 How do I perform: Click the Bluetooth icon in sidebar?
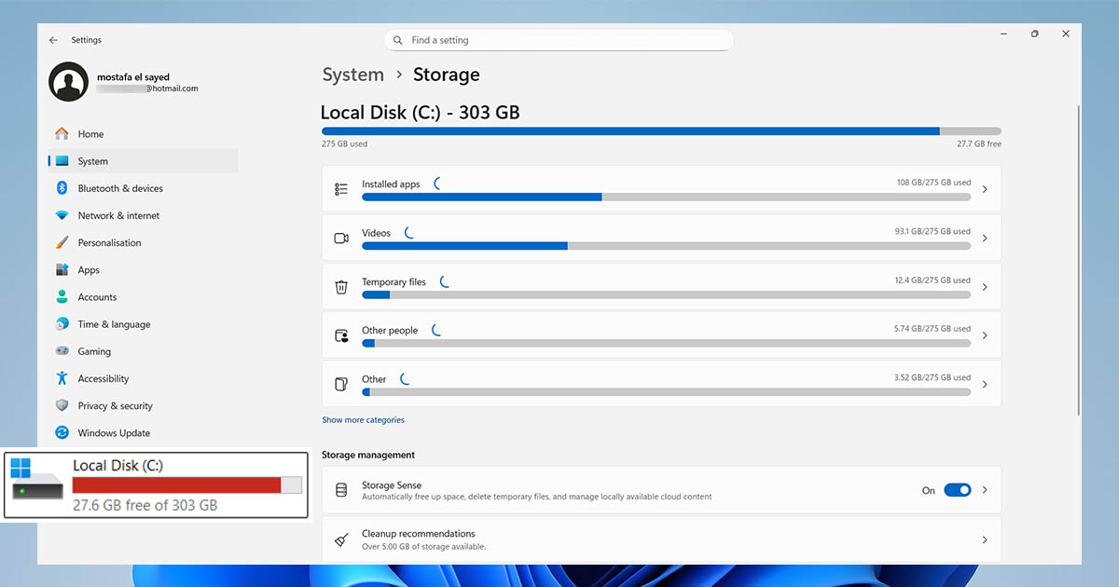click(62, 188)
